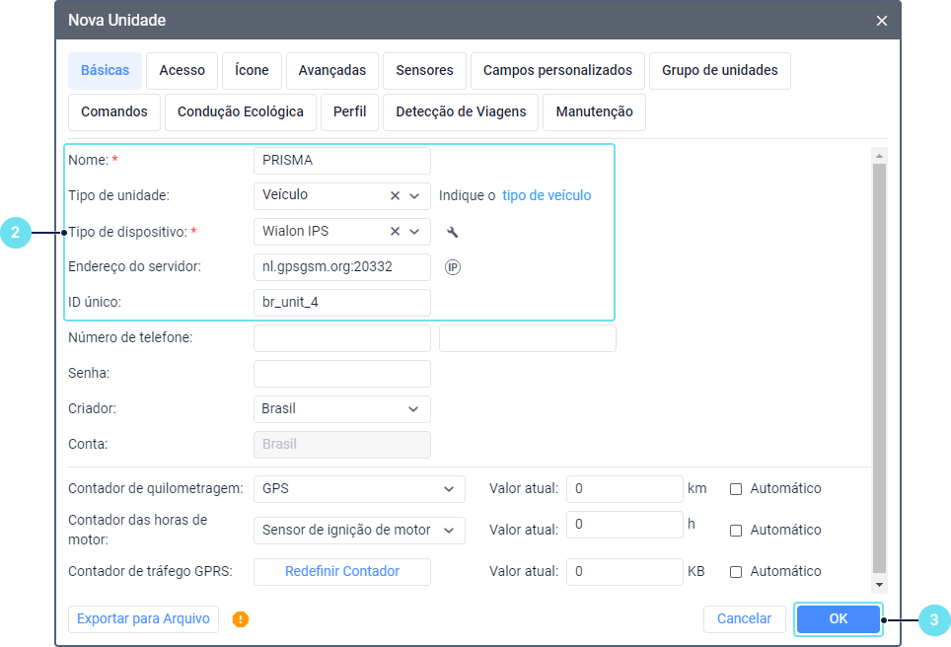Click the Exportar para Arquivo button
The height and width of the screenshot is (647, 951).
click(x=143, y=619)
